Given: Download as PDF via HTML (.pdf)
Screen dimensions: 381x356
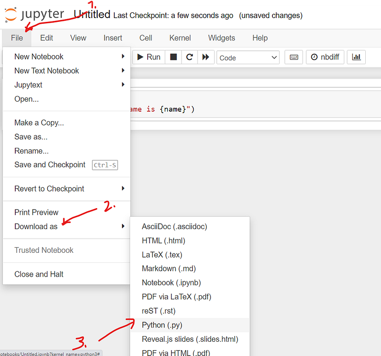Looking at the screenshot, I should [x=190, y=352].
